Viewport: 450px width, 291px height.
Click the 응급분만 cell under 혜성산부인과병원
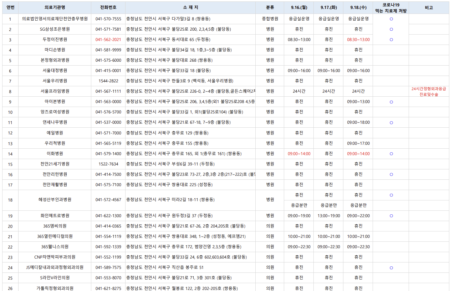coord(299,205)
